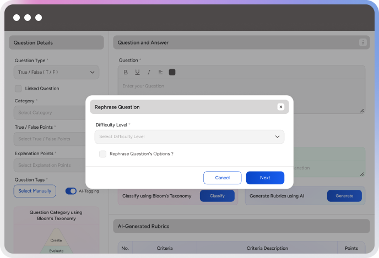Click the Explanation Points input field
Viewport: 379px width, 258px height.
click(50, 165)
